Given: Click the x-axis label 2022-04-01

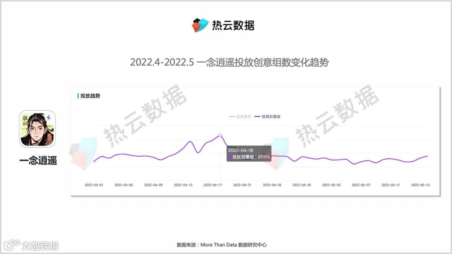Looking at the screenshot, I should (x=94, y=185).
